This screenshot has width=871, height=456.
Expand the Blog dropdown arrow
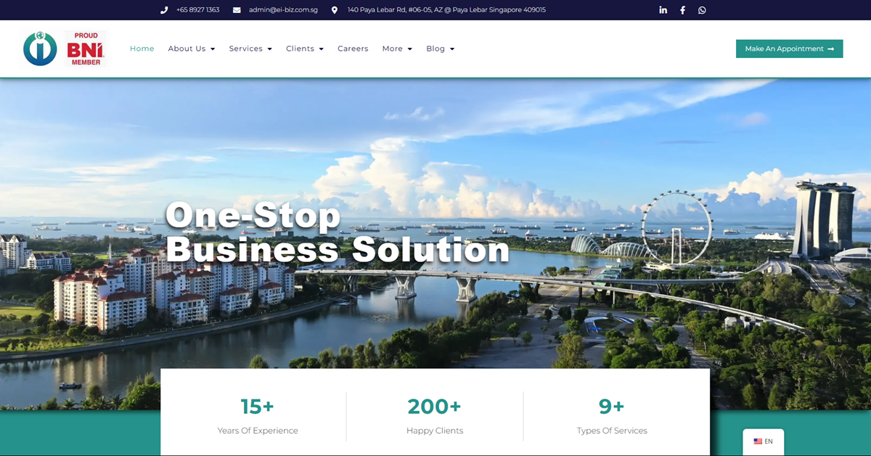tap(452, 49)
